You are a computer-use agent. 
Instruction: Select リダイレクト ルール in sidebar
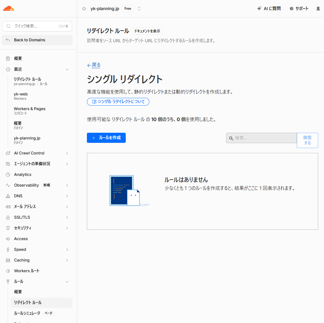pyautogui.click(x=41, y=303)
